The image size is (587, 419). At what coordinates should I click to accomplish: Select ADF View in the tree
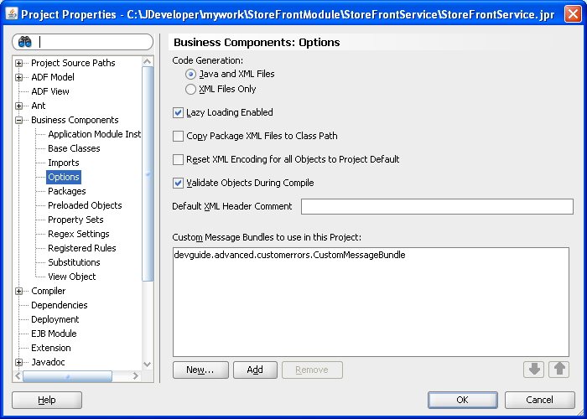tap(50, 91)
